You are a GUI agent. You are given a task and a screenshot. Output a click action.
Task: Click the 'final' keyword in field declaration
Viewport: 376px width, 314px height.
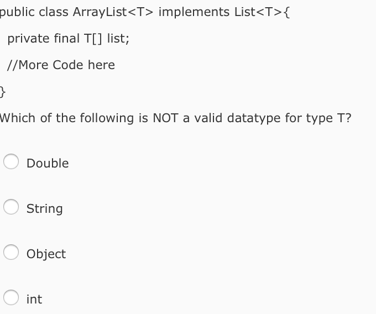66,38
